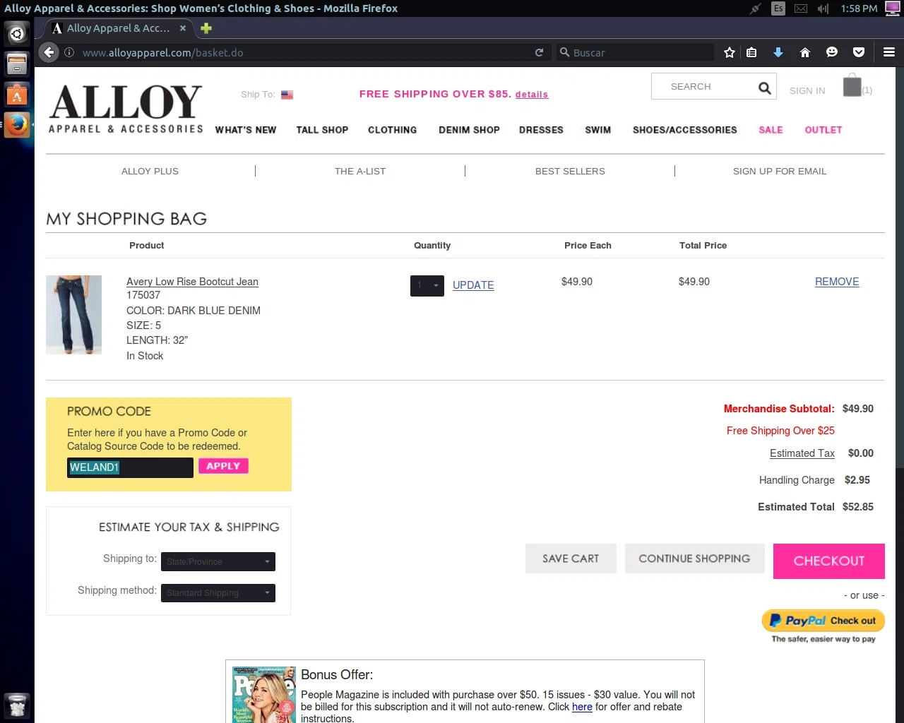
Task: Open the DENIM SHOP menu
Action: (469, 130)
